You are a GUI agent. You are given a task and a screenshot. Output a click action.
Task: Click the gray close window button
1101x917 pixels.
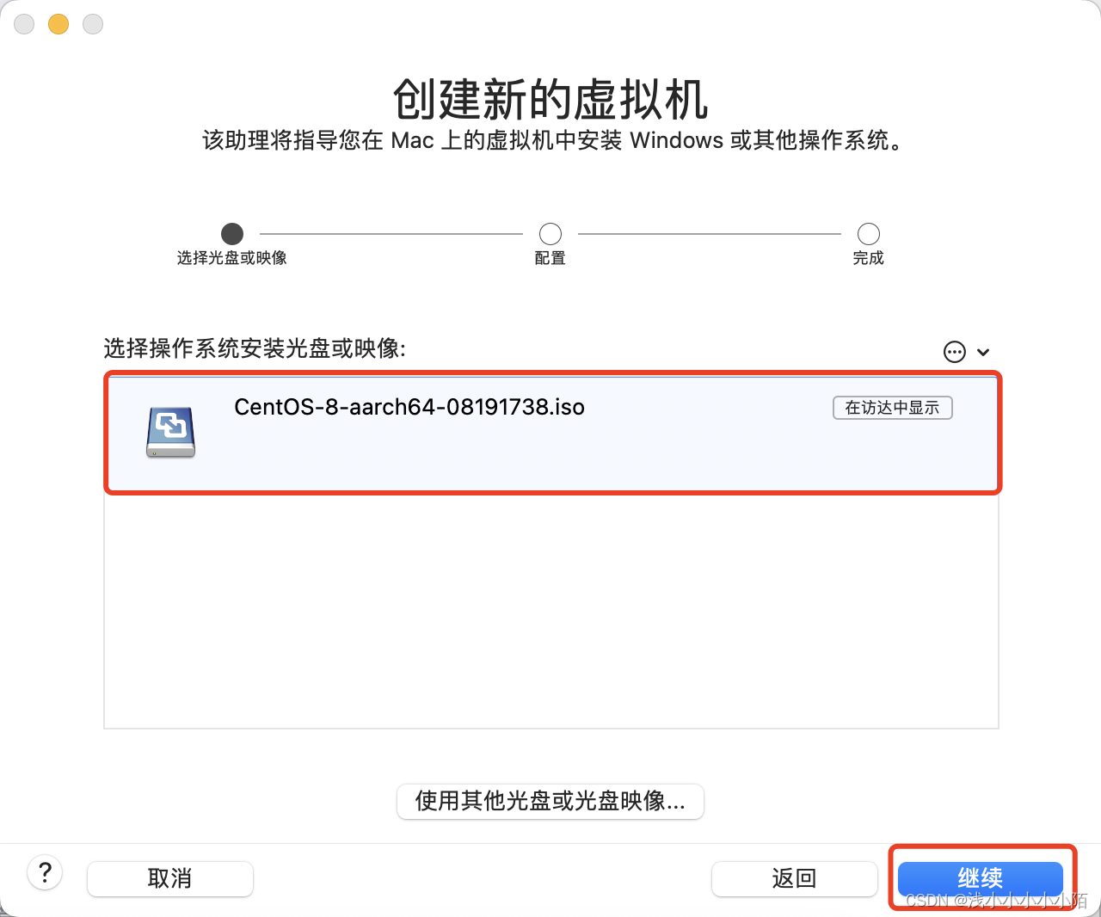pos(24,24)
